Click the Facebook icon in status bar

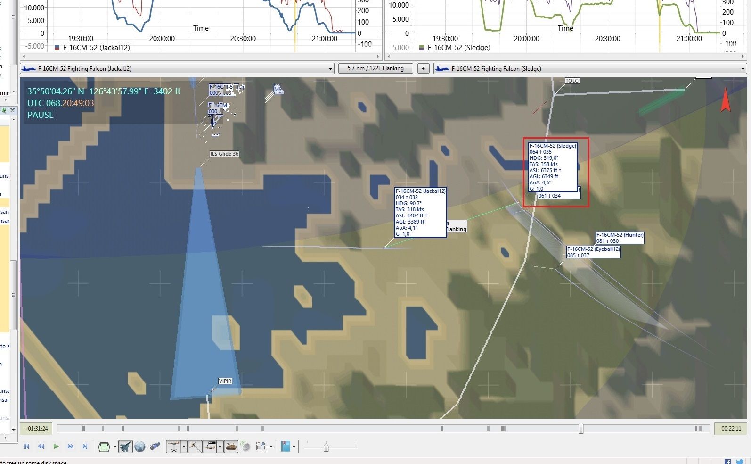point(728,462)
